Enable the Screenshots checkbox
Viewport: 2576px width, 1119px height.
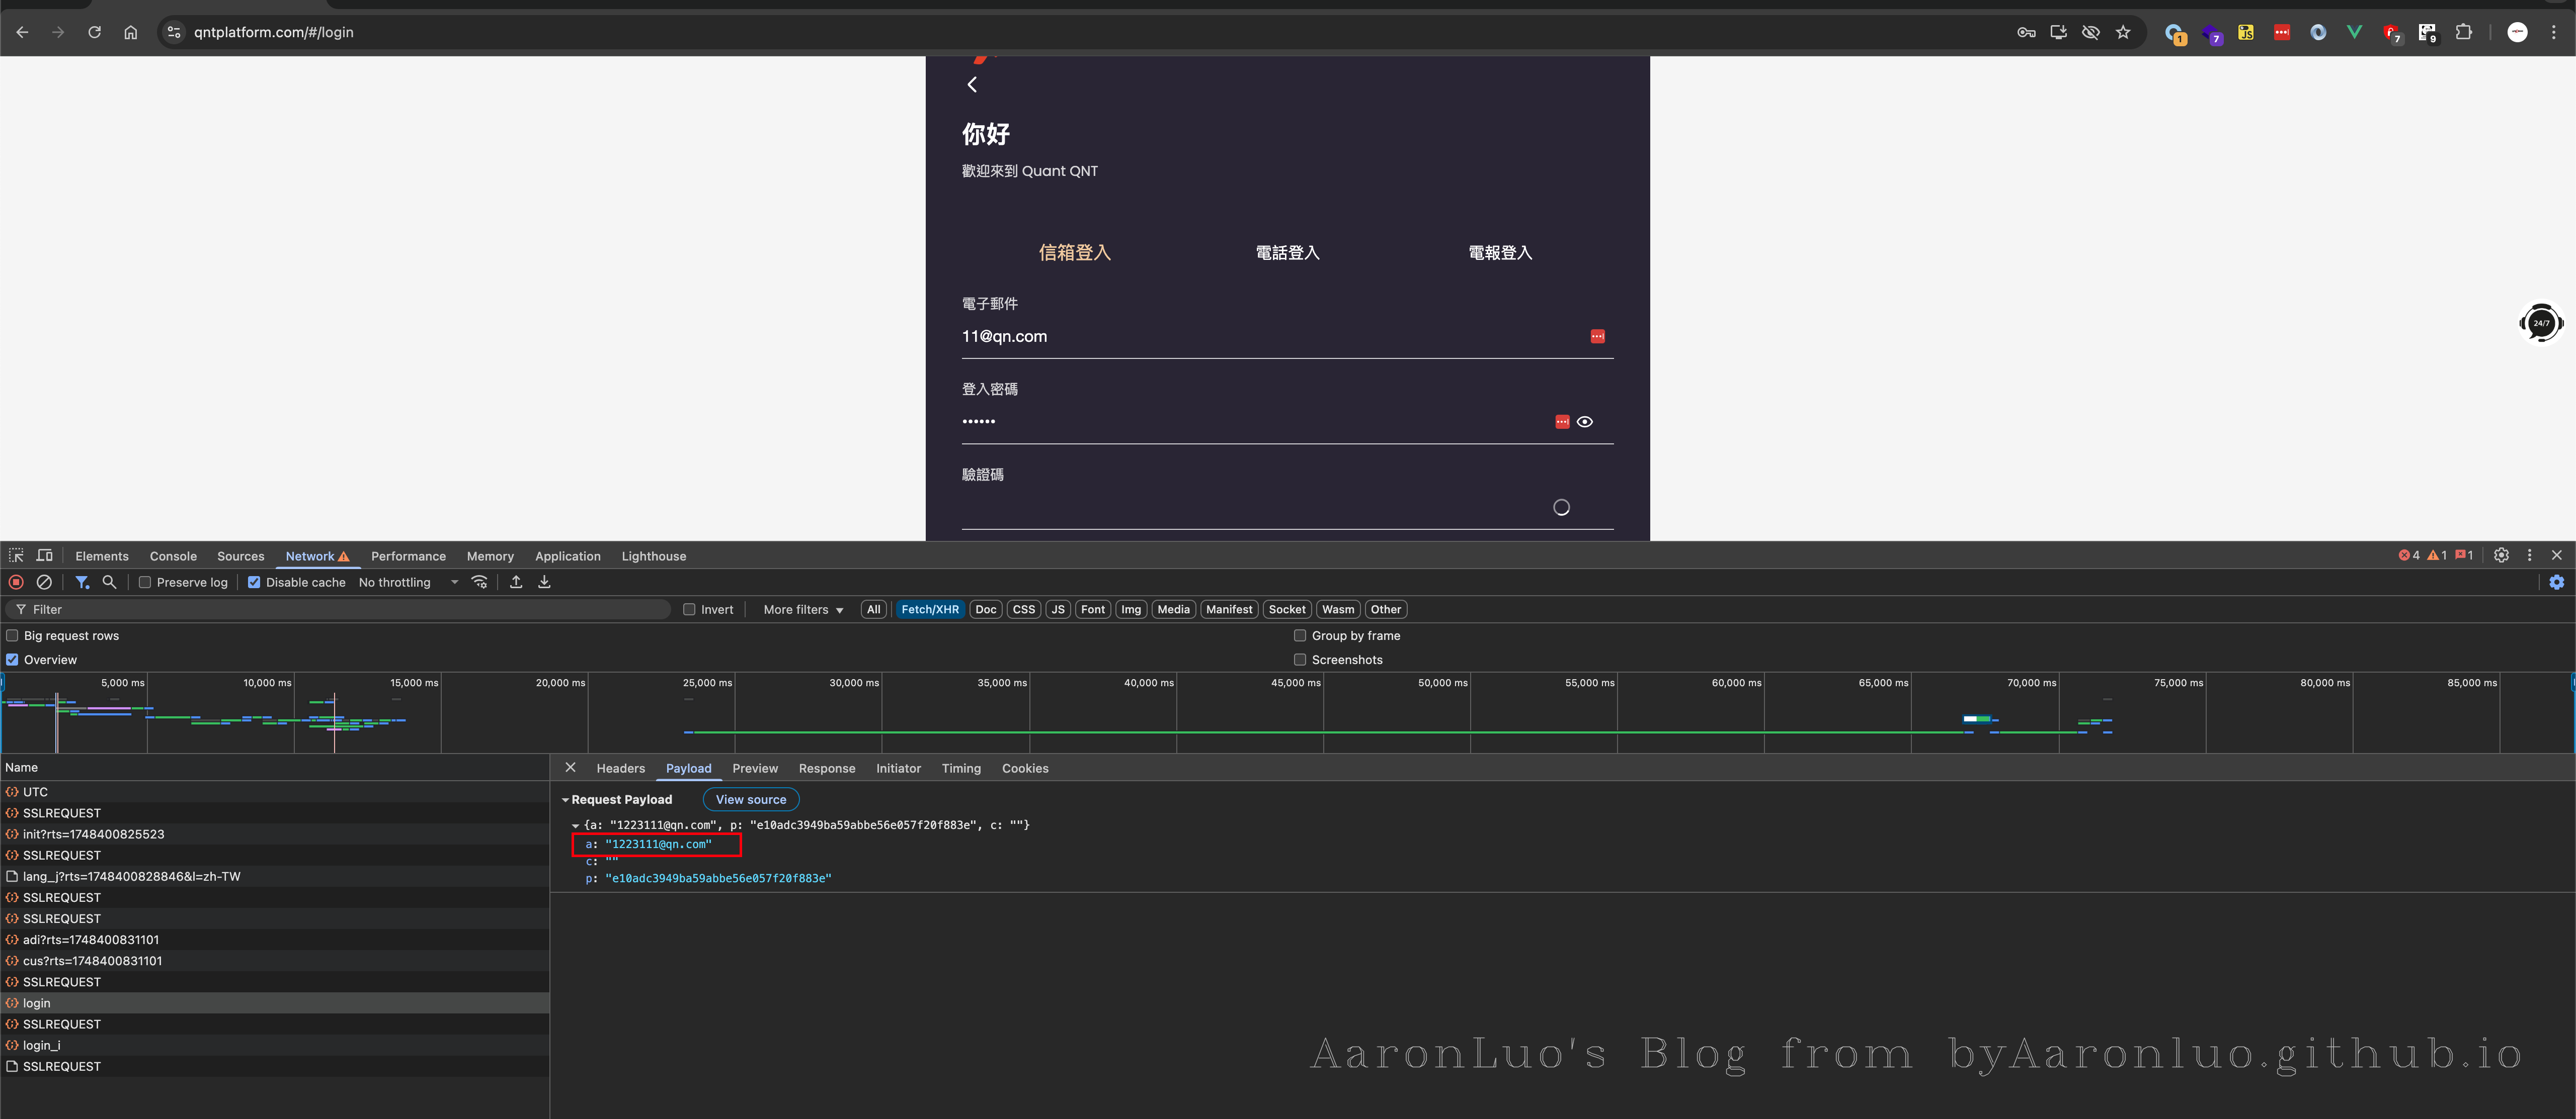1300,660
